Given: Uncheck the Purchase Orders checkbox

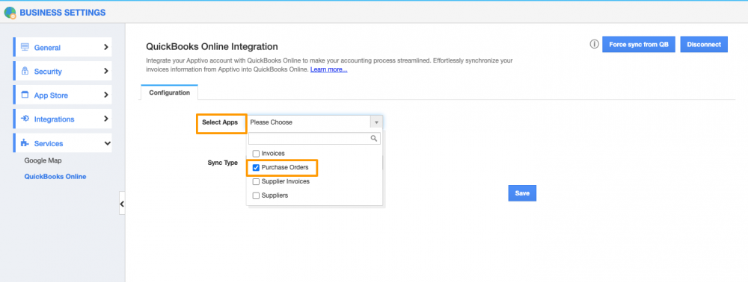Looking at the screenshot, I should tap(256, 167).
